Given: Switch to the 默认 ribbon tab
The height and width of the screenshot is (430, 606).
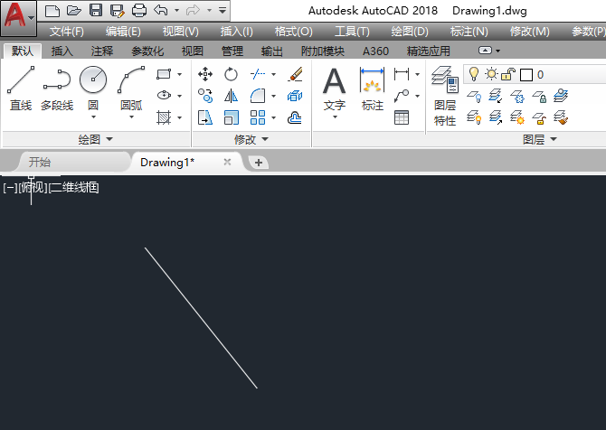Looking at the screenshot, I should 23,51.
